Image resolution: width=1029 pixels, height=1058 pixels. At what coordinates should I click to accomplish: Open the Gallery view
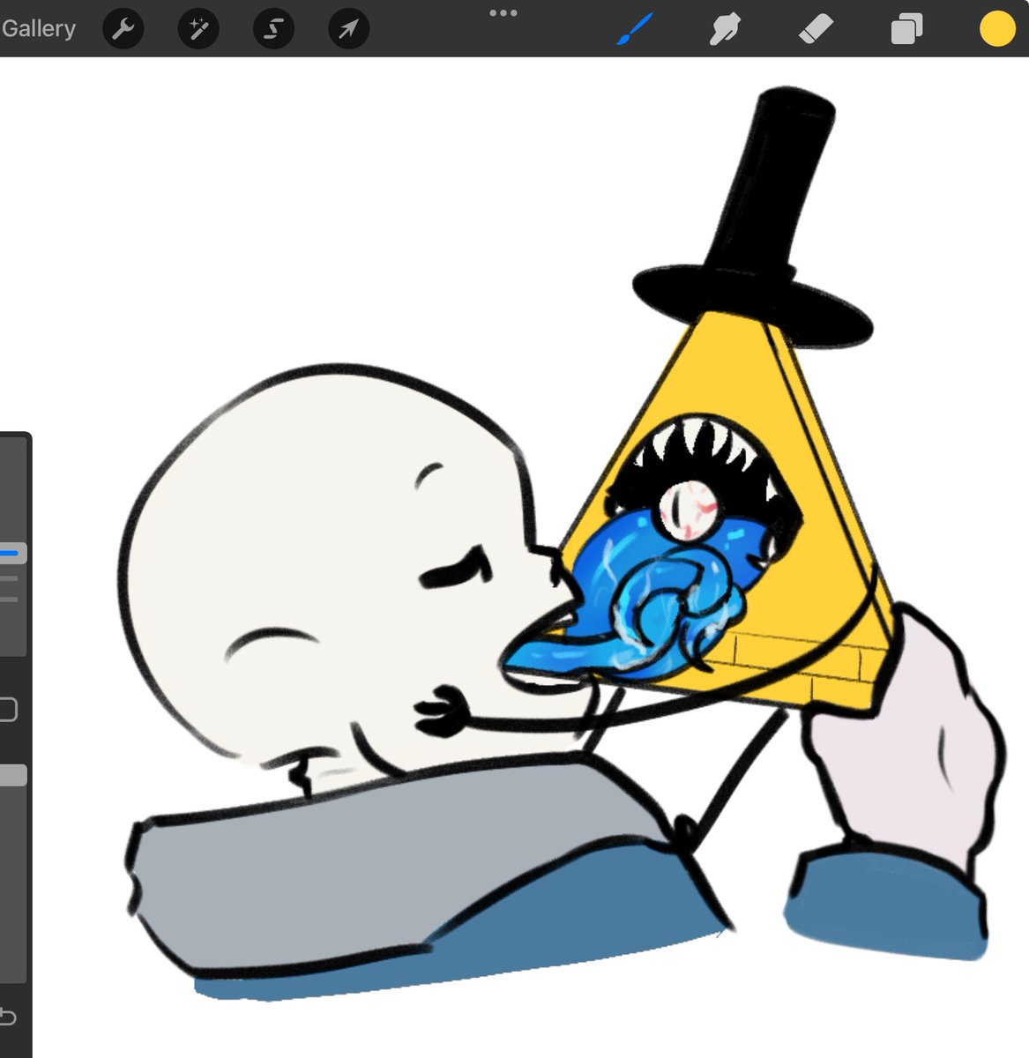pos(39,28)
